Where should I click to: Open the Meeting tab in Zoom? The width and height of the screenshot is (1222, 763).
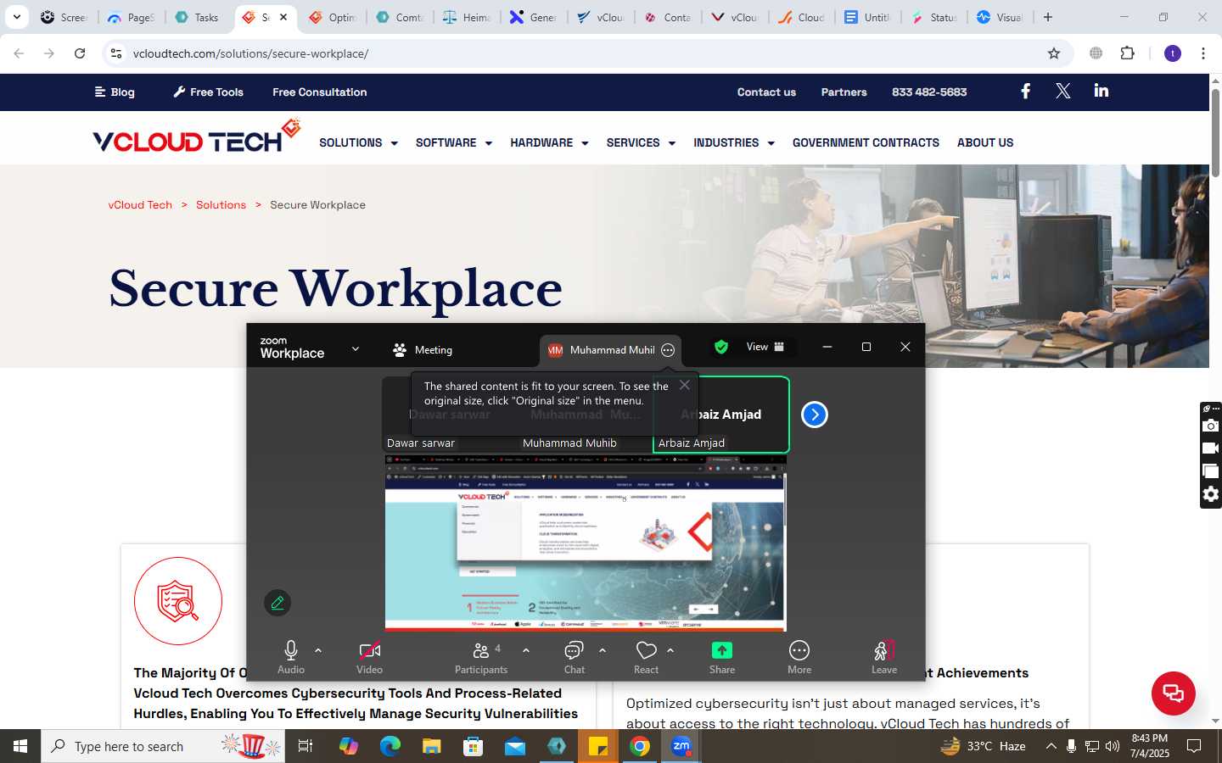tap(423, 349)
